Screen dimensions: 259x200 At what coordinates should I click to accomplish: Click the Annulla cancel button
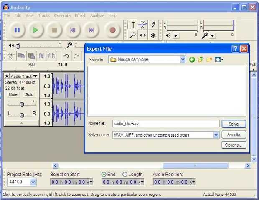tap(234, 134)
